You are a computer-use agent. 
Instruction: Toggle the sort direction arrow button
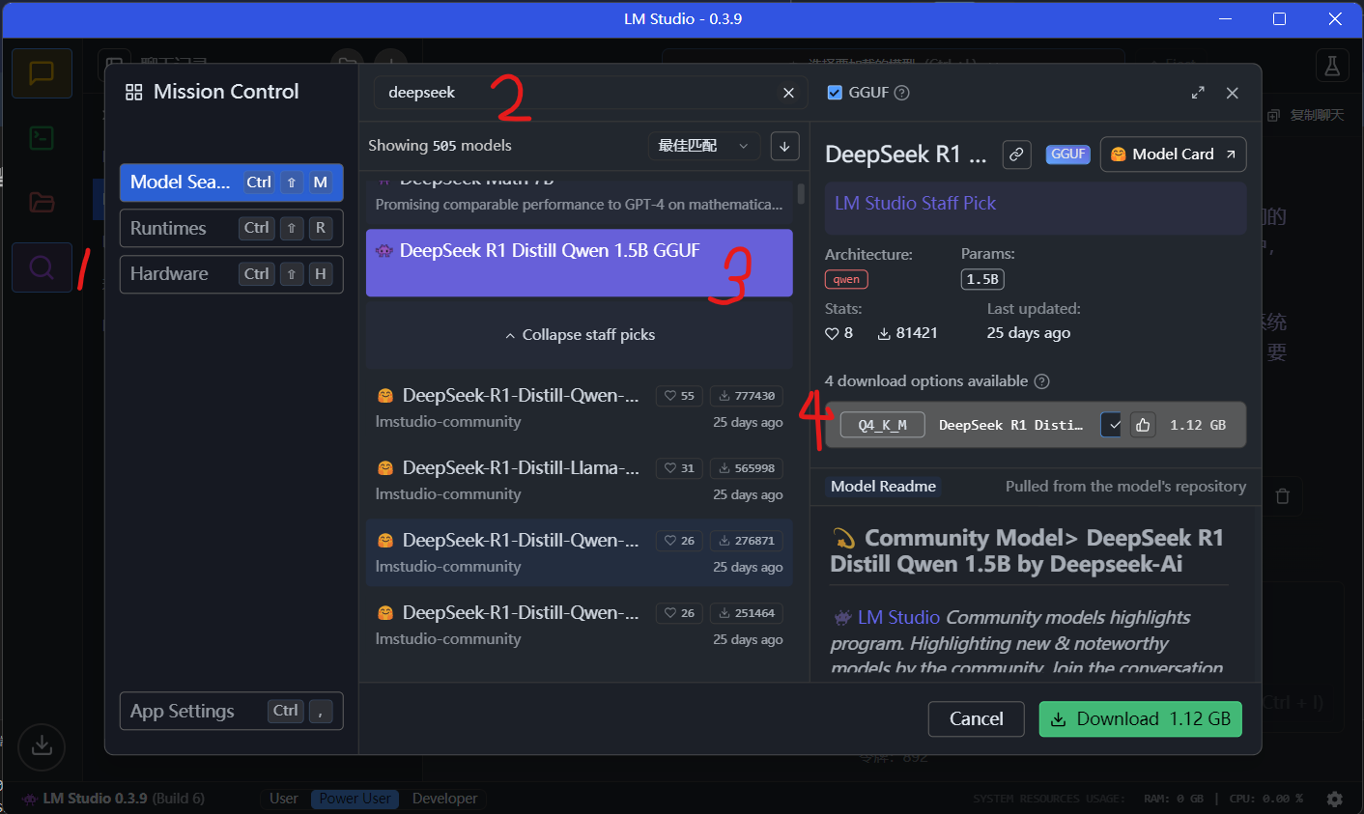pos(784,146)
